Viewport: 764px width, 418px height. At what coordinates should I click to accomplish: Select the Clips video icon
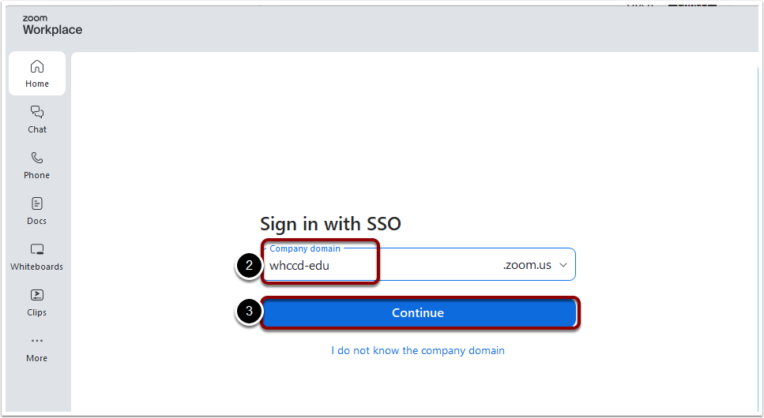pos(37,295)
